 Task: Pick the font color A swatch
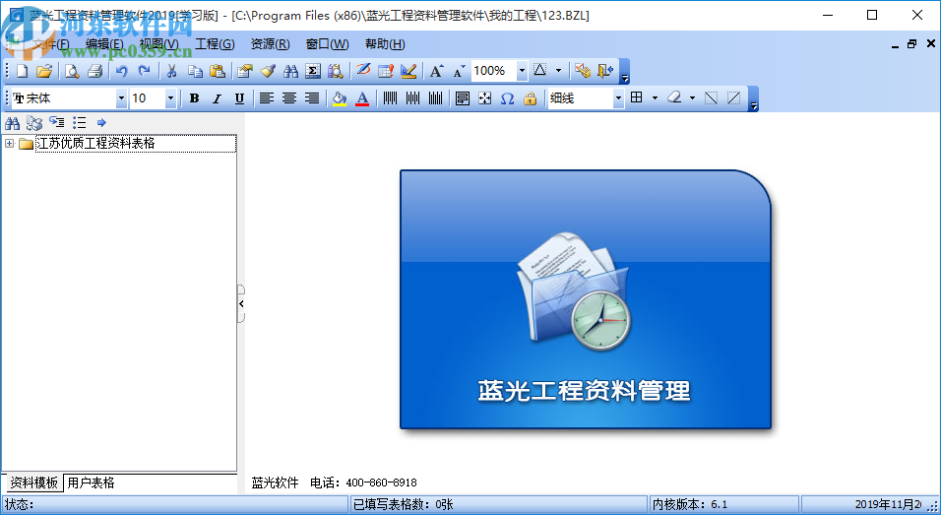click(362, 97)
